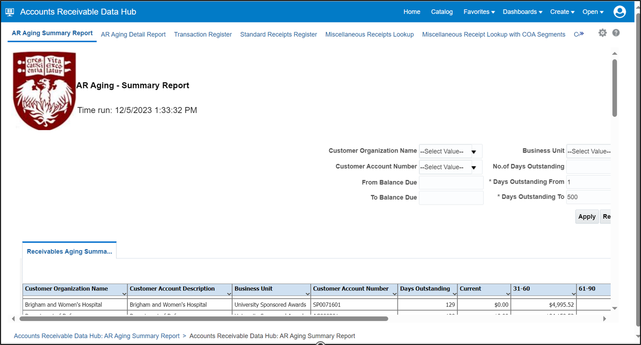This screenshot has height=345, width=641.
Task: Click the $4,995.52 amount cell
Action: tap(544, 304)
